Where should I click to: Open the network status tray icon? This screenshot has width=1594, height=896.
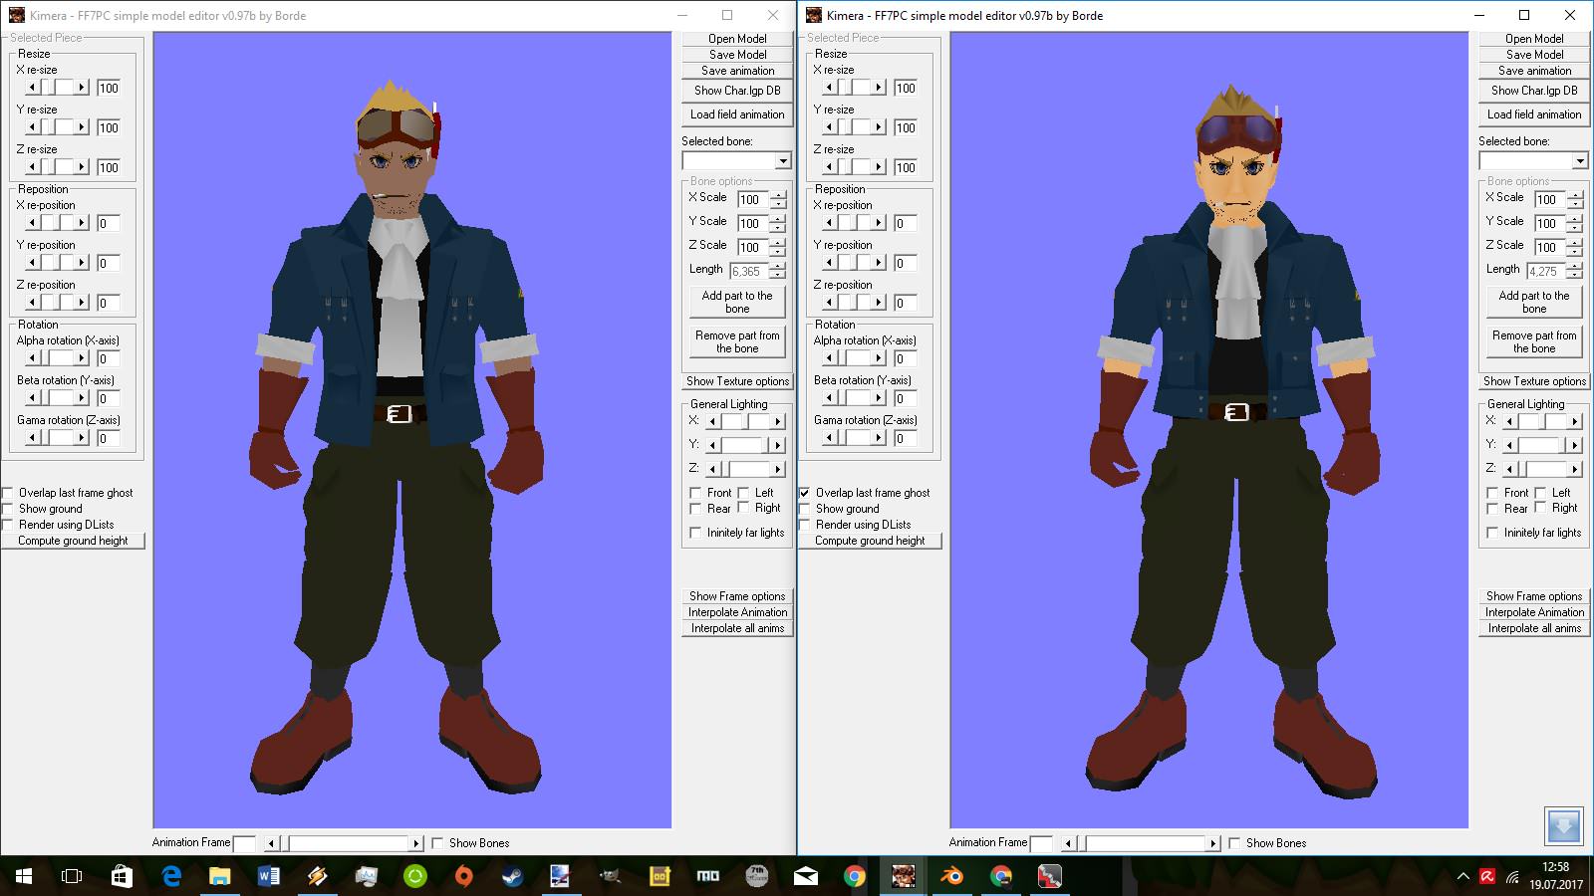[1510, 876]
